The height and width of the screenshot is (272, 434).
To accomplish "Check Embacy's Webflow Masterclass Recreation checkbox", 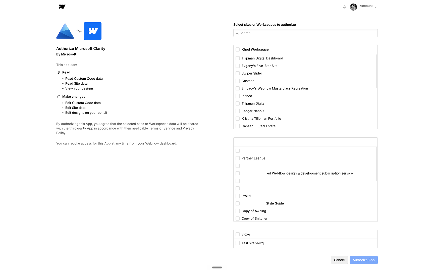I will (238, 88).
